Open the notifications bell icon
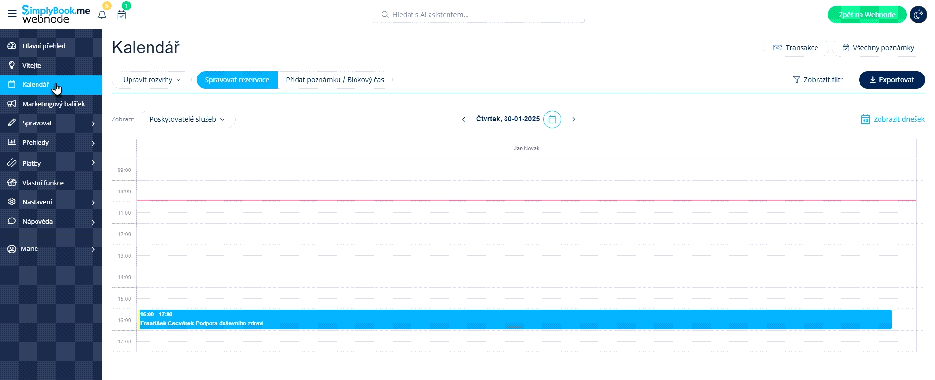The width and height of the screenshot is (935, 380). coord(102,15)
